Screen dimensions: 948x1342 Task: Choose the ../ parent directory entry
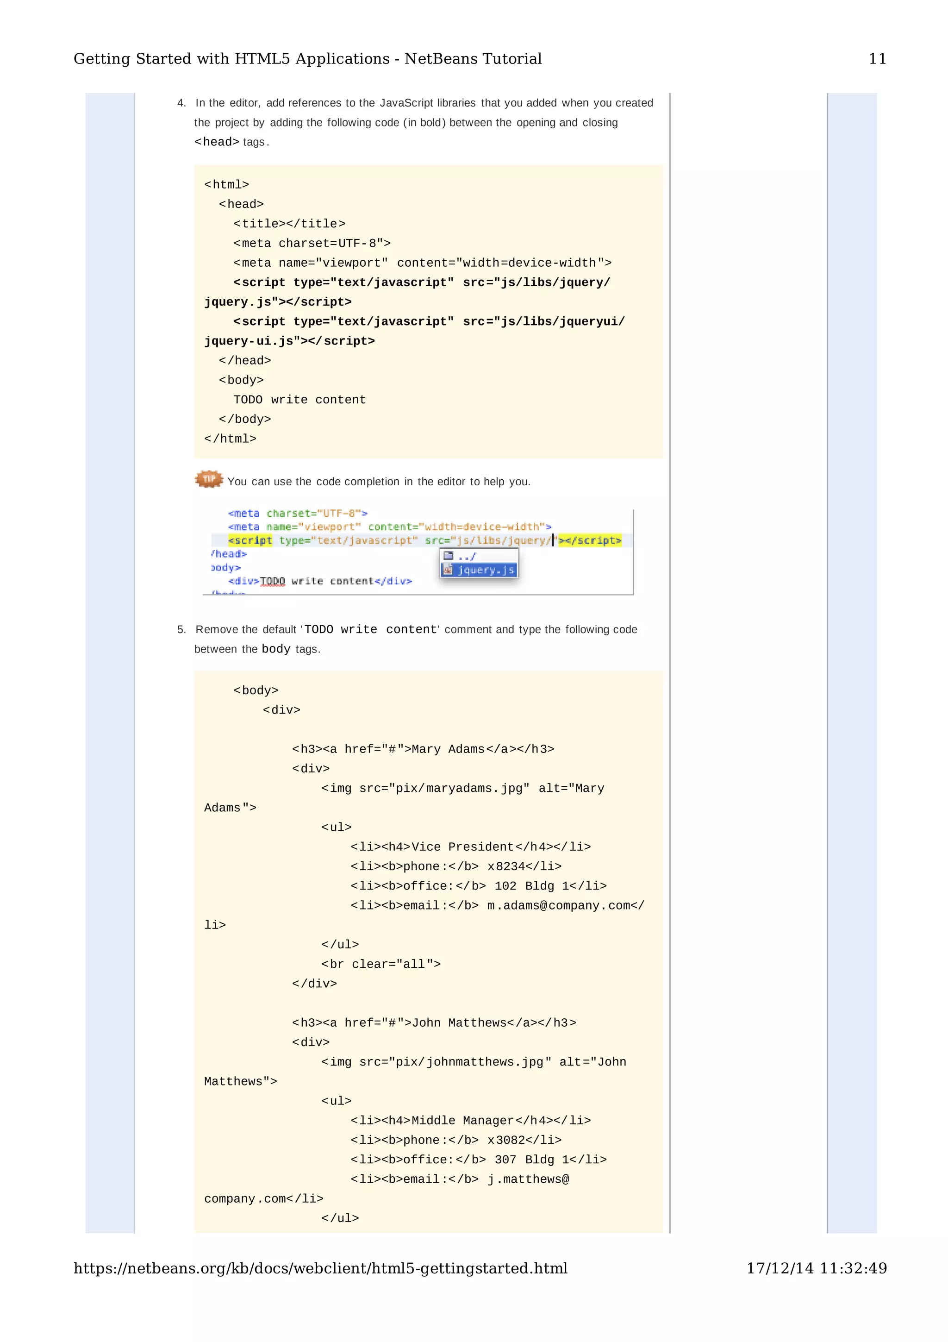(x=467, y=556)
